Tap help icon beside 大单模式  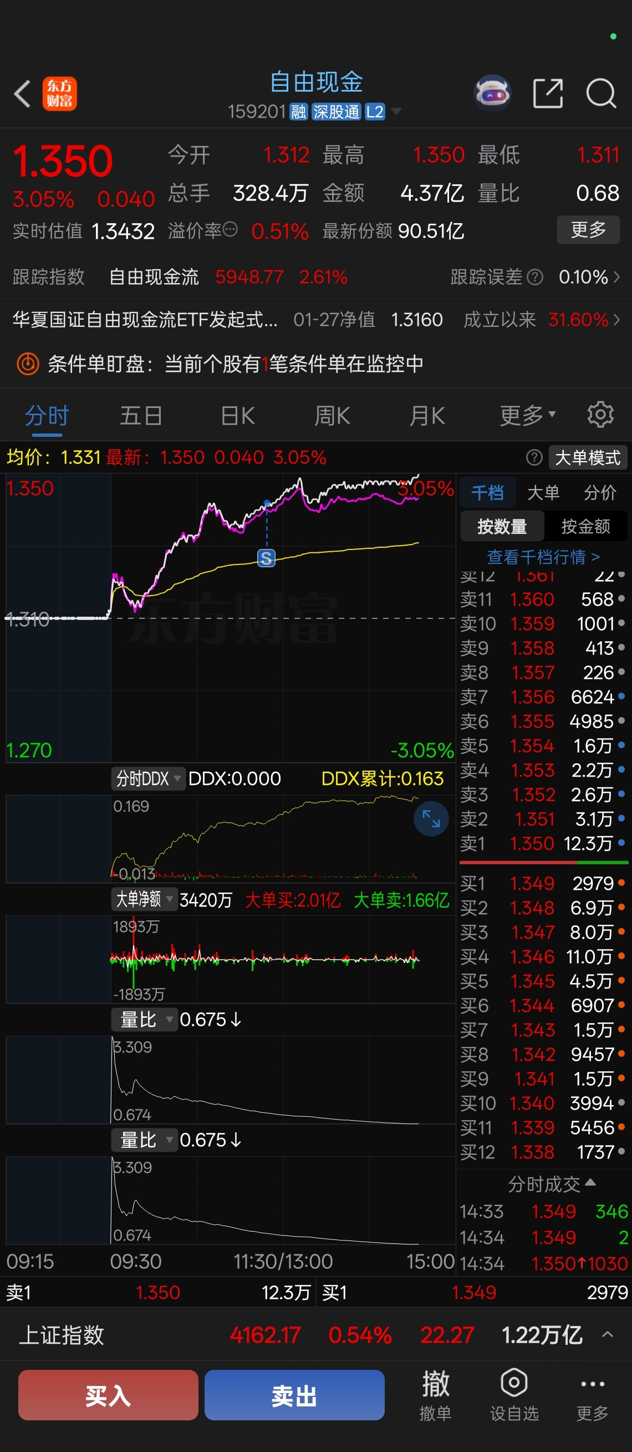(533, 457)
